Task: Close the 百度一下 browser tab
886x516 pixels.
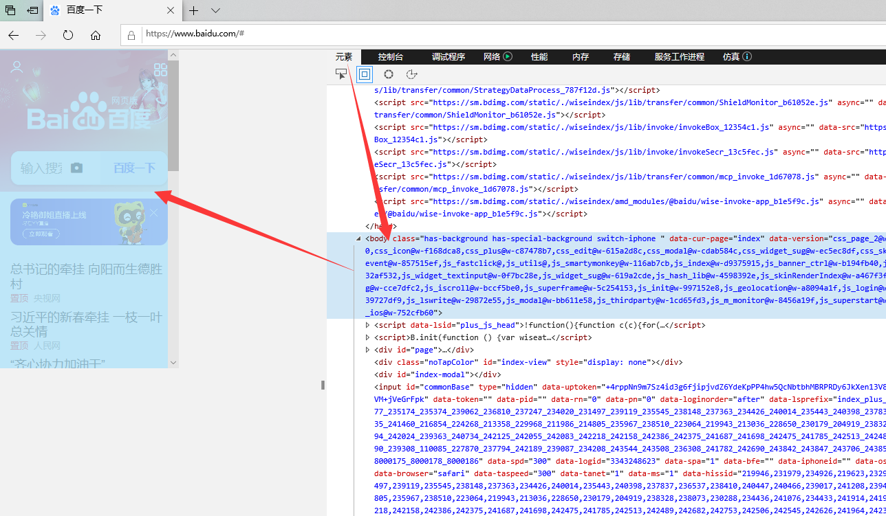Action: pos(171,10)
